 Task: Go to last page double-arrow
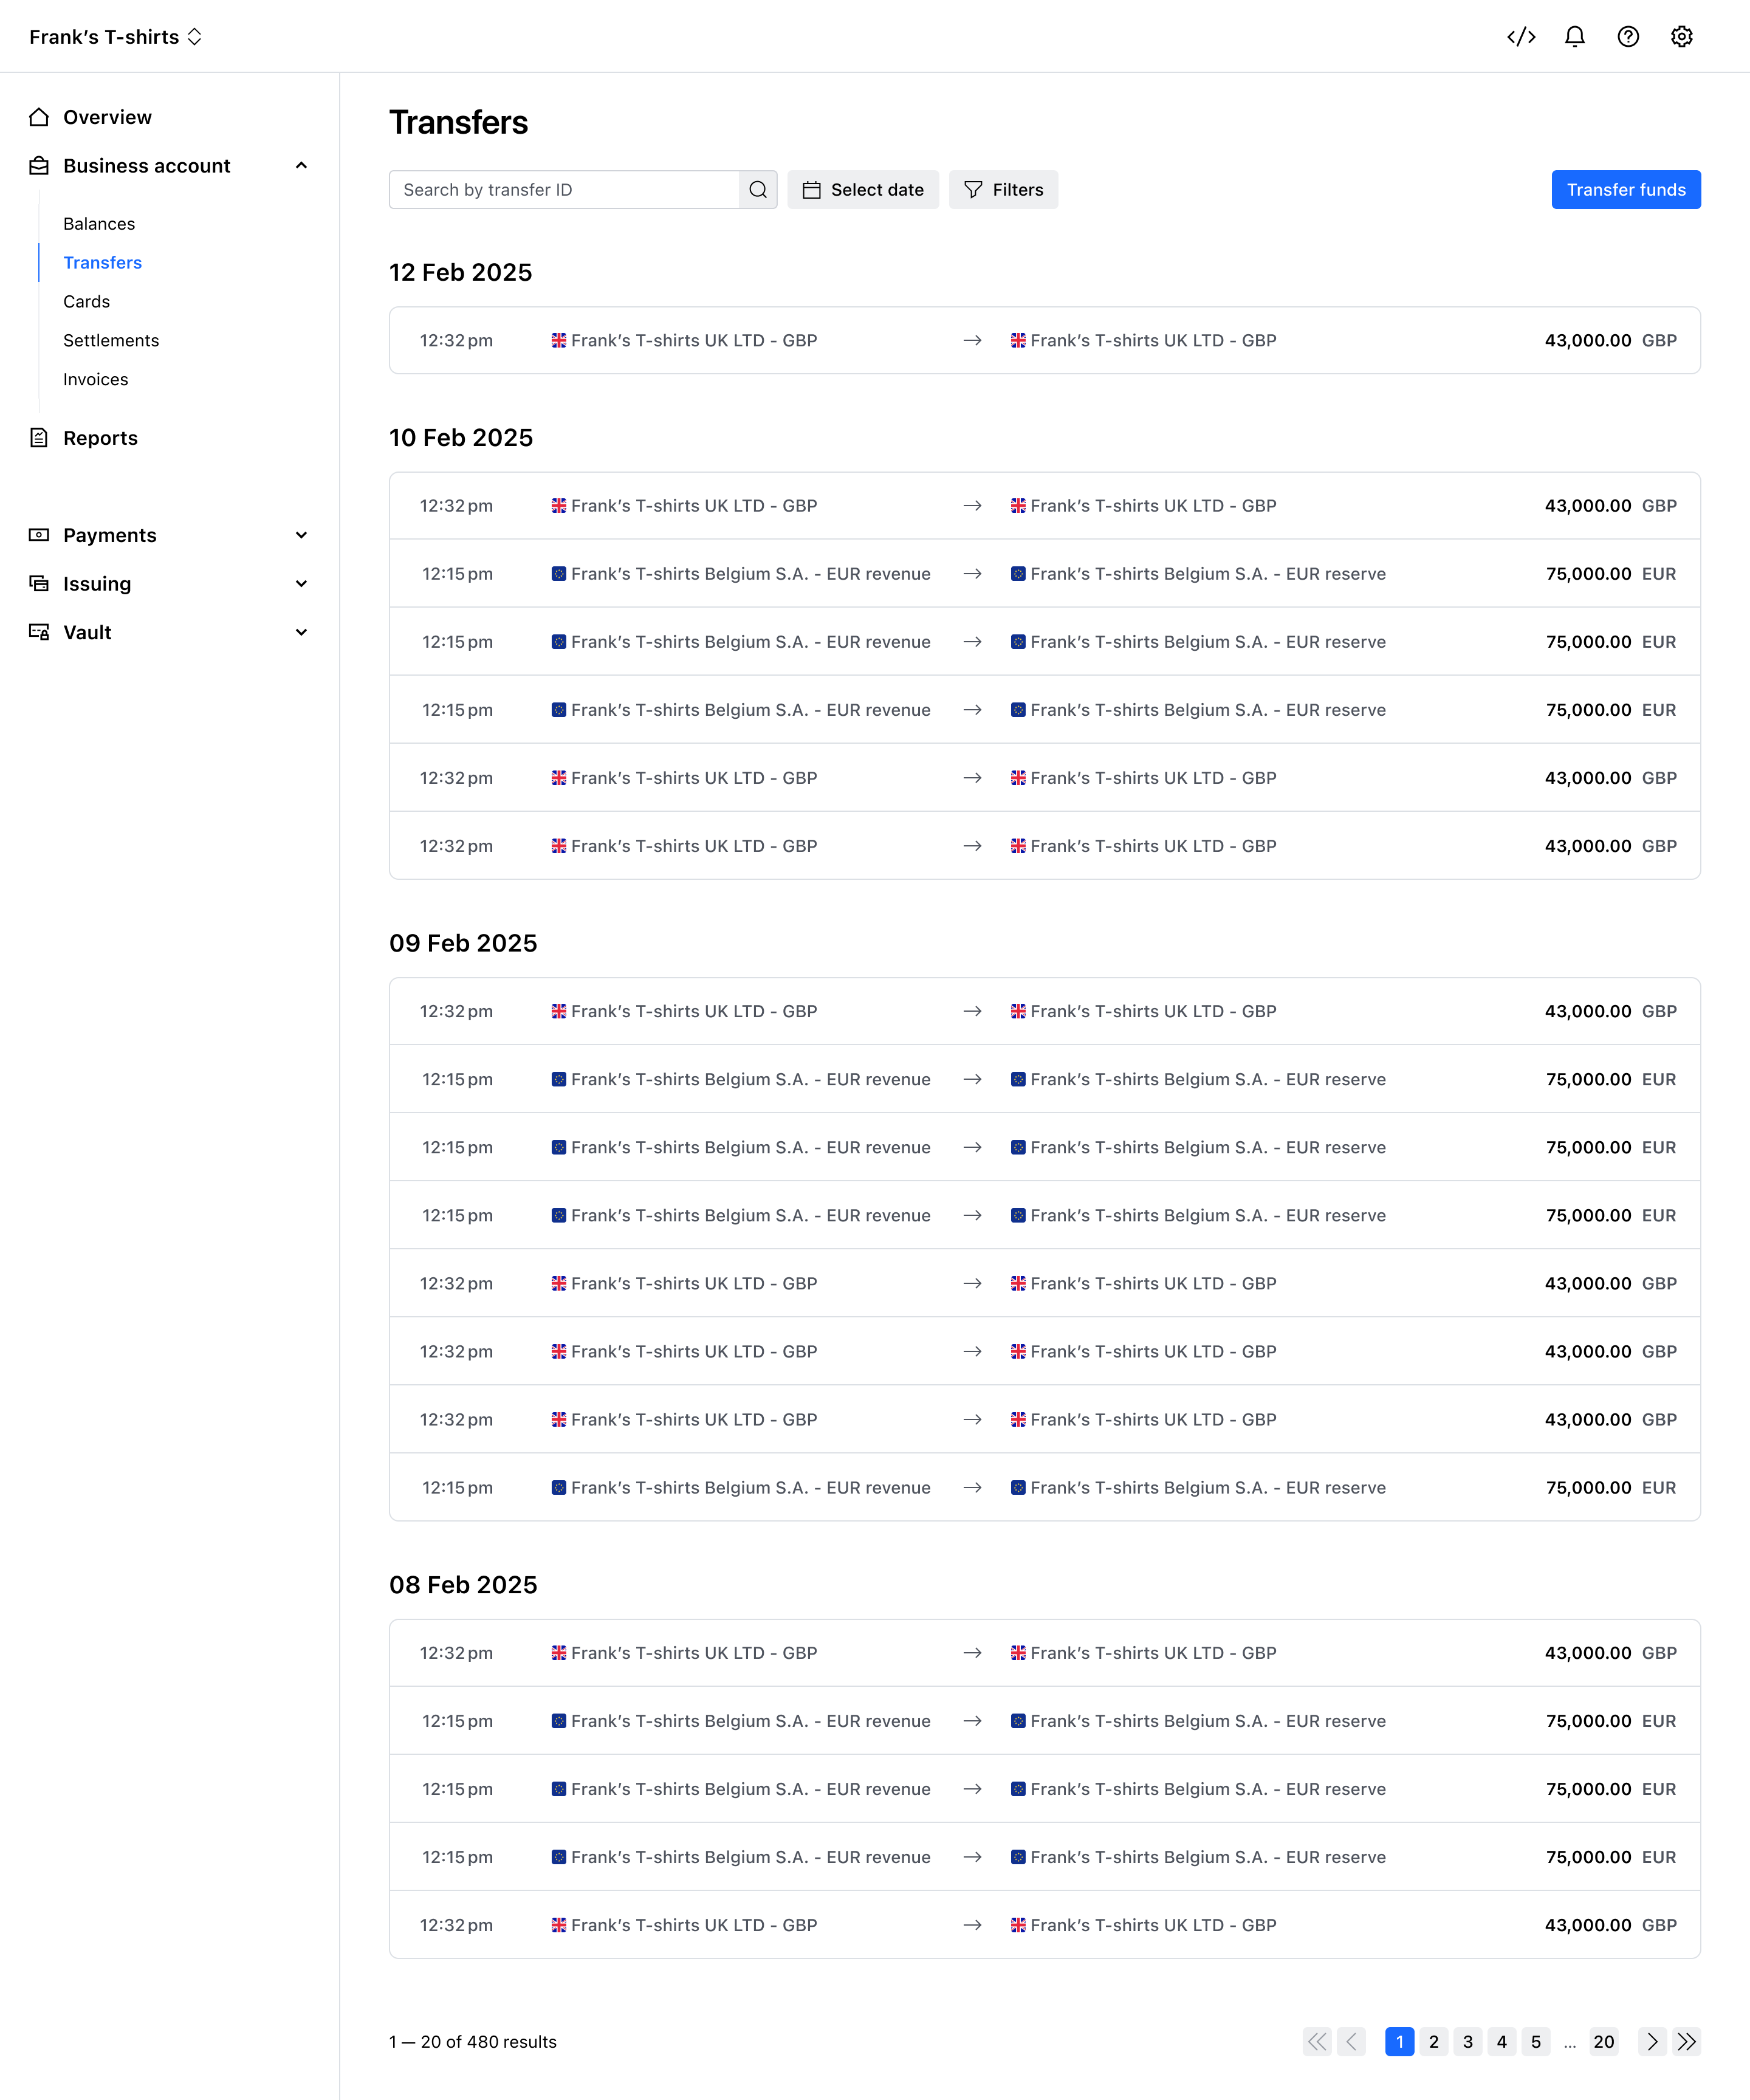(1687, 2042)
